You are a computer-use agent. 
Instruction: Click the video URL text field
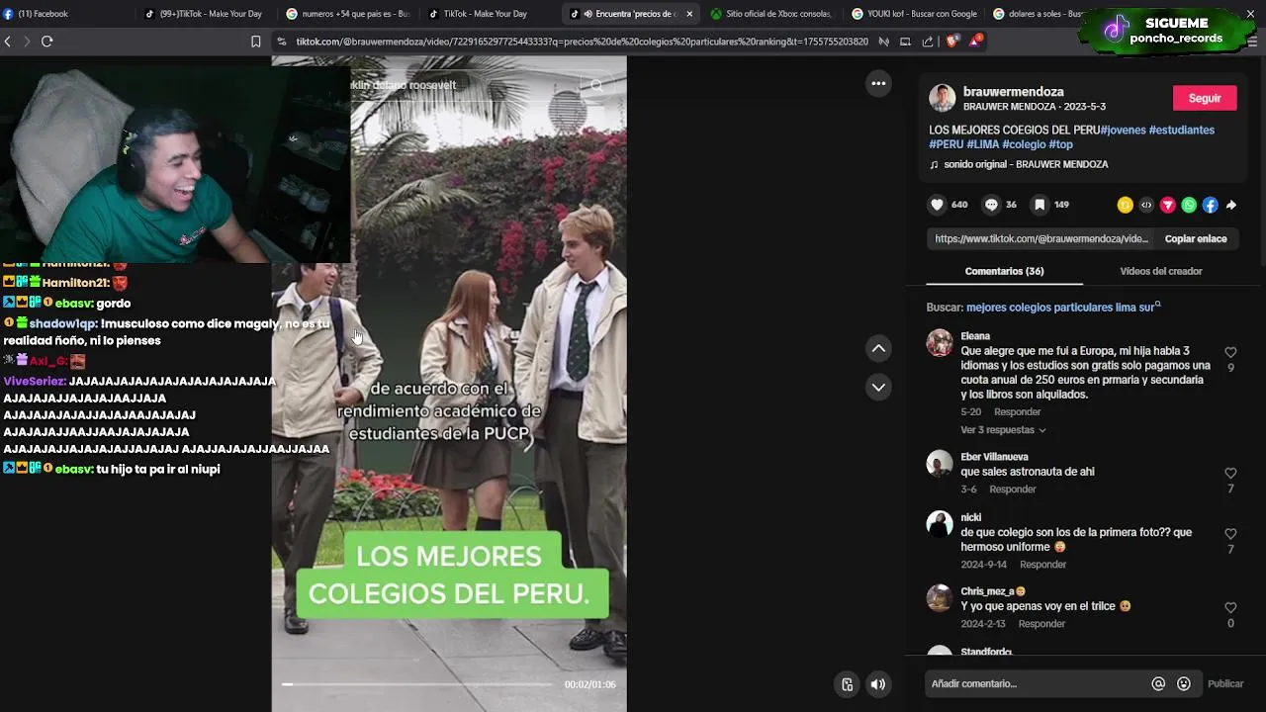tap(1041, 238)
